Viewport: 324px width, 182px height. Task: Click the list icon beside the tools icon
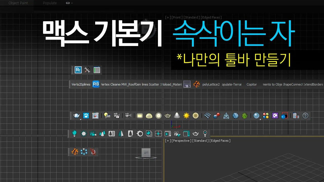[97, 70]
